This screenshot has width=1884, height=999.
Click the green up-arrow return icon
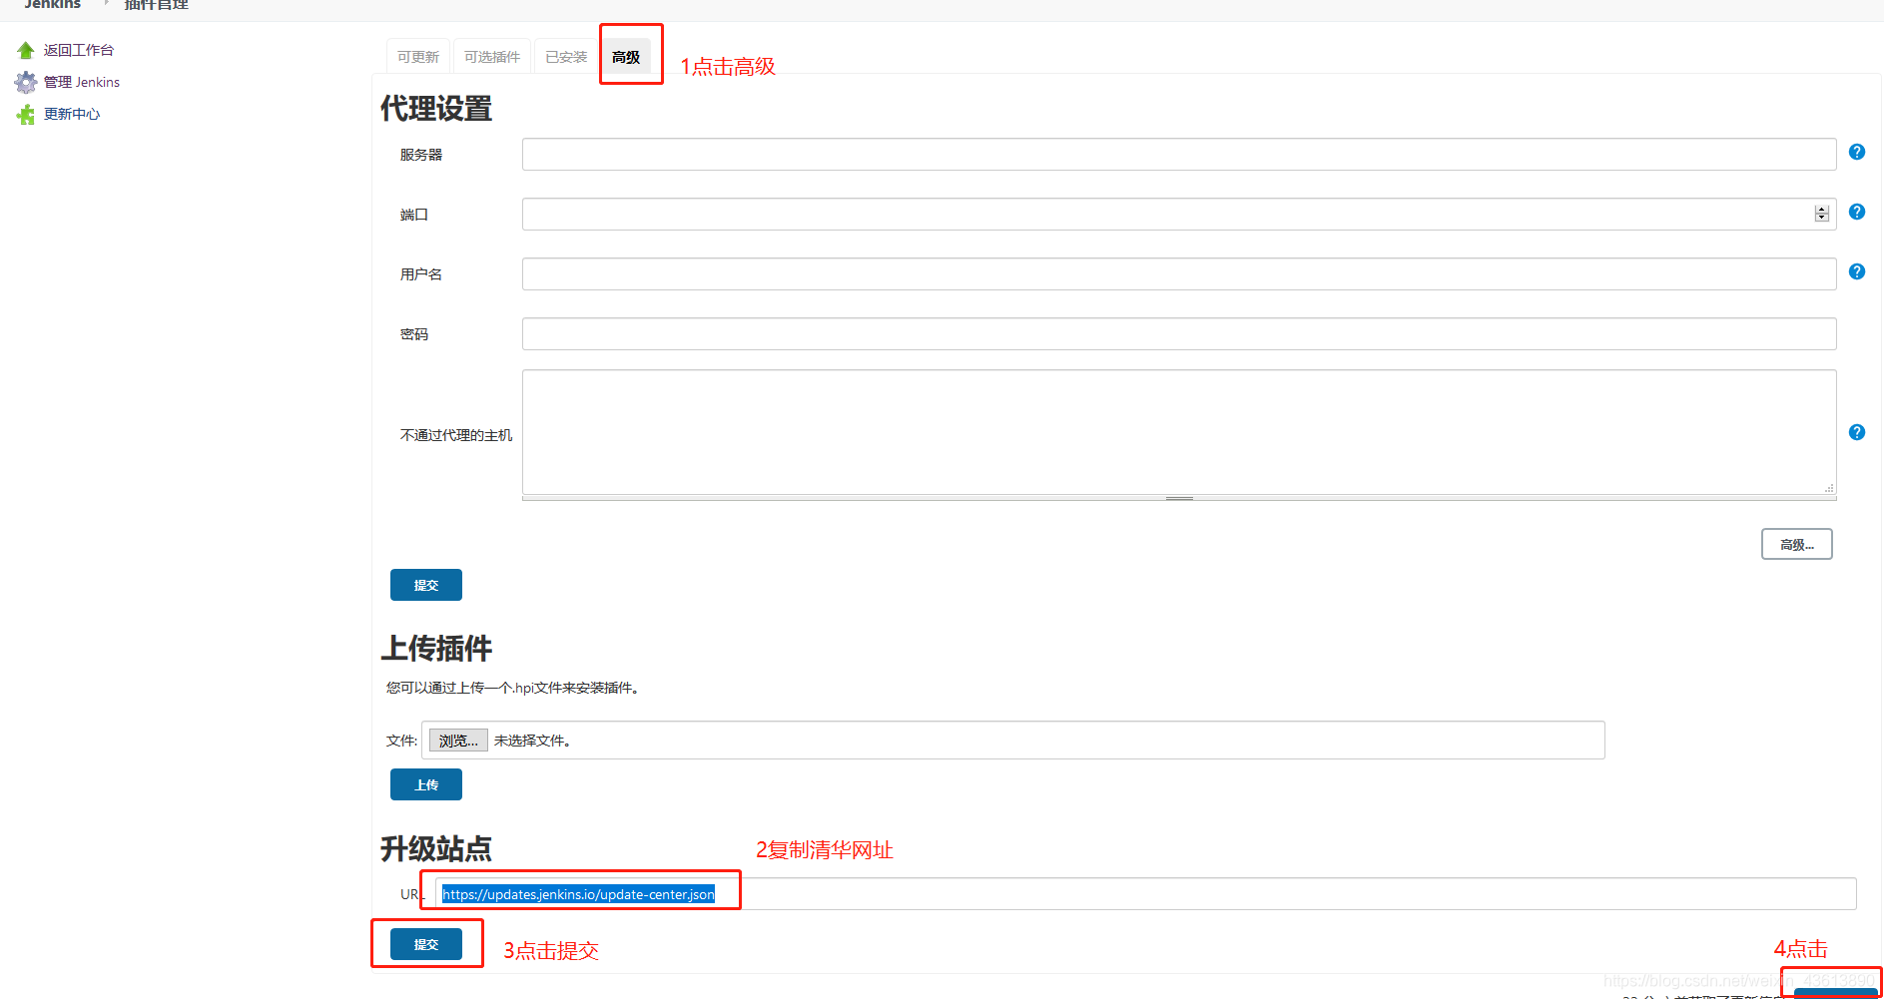pos(26,50)
